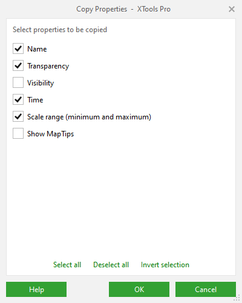Click the Invert selection link
Viewport: 242px width, 303px height.
pyautogui.click(x=165, y=265)
